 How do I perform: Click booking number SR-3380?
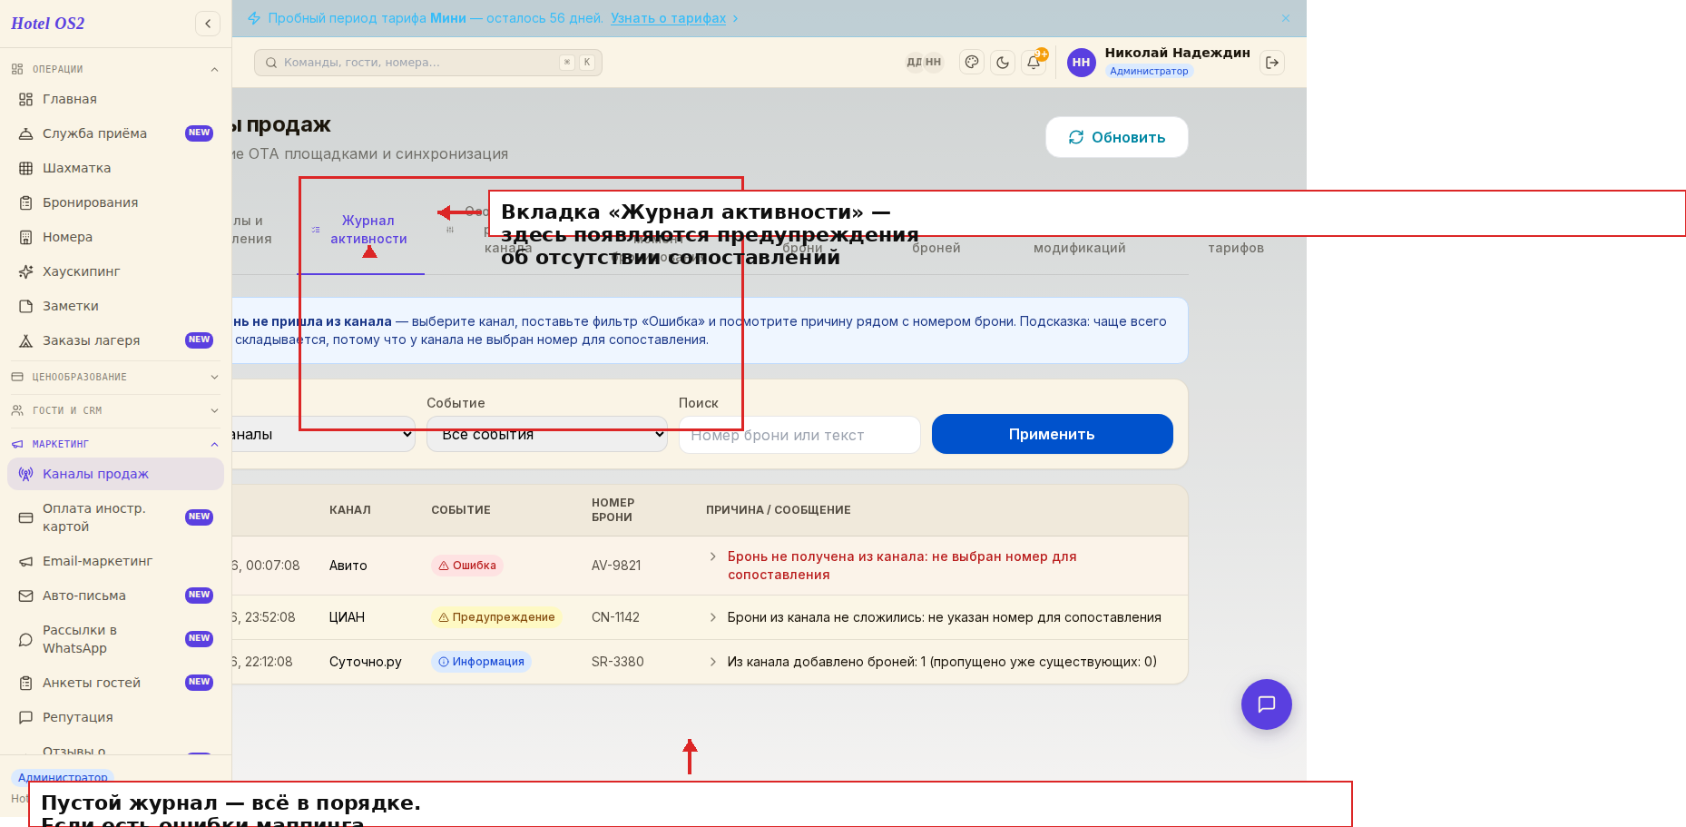(618, 662)
